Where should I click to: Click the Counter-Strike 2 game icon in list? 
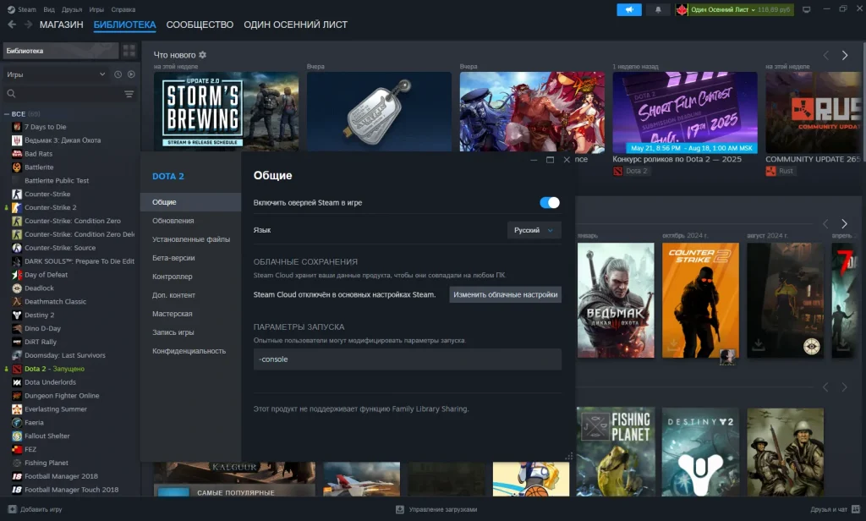click(x=17, y=208)
